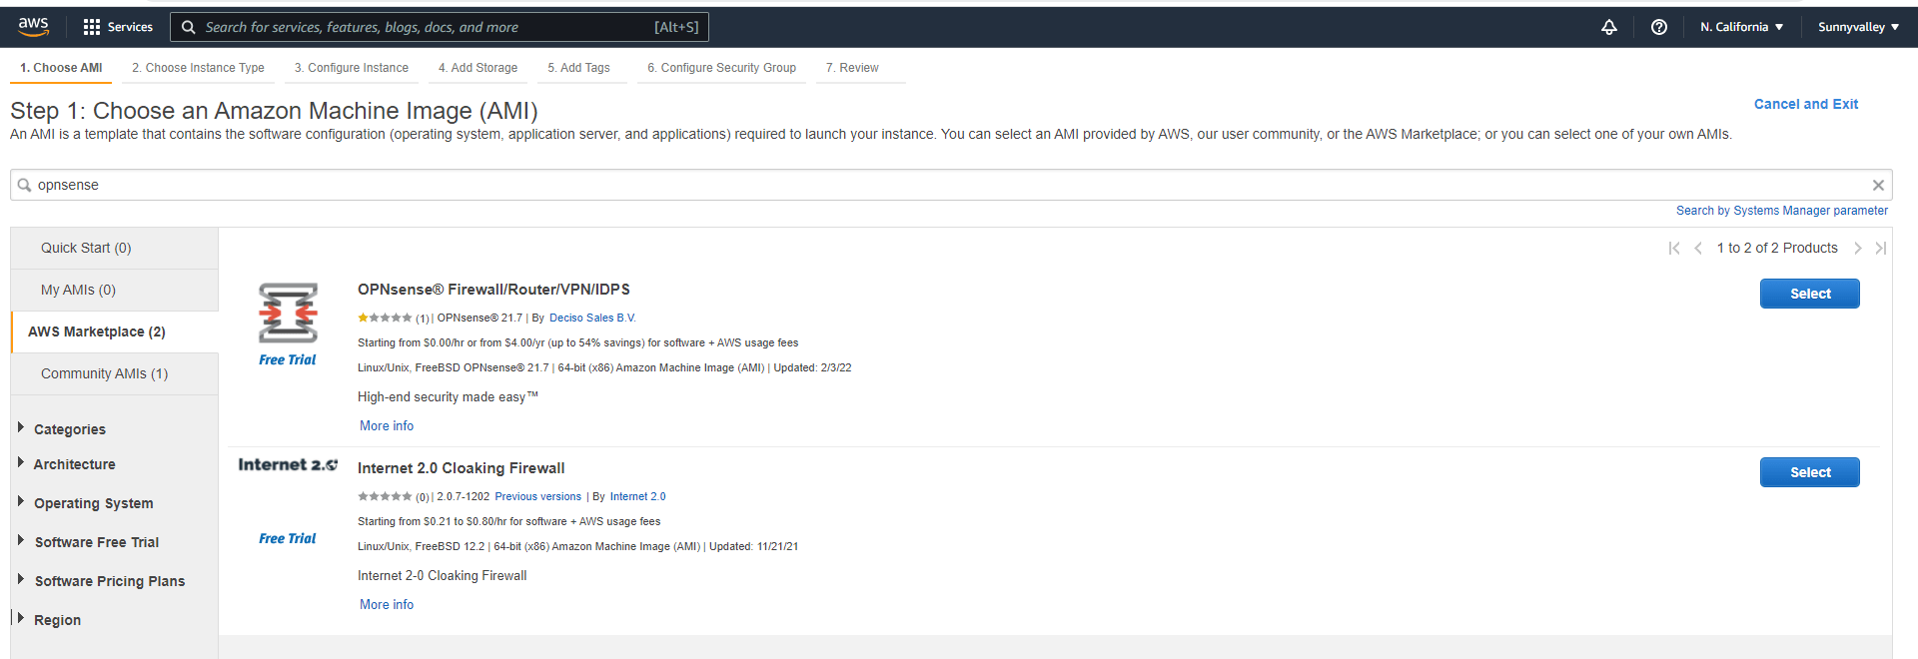Click the OPNsense product logo
This screenshot has height=659, width=1918.
[x=288, y=313]
